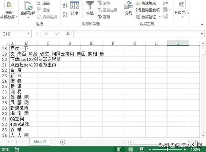
Task: Expand Outline dropdown arrow
Action: [x=182, y=17]
